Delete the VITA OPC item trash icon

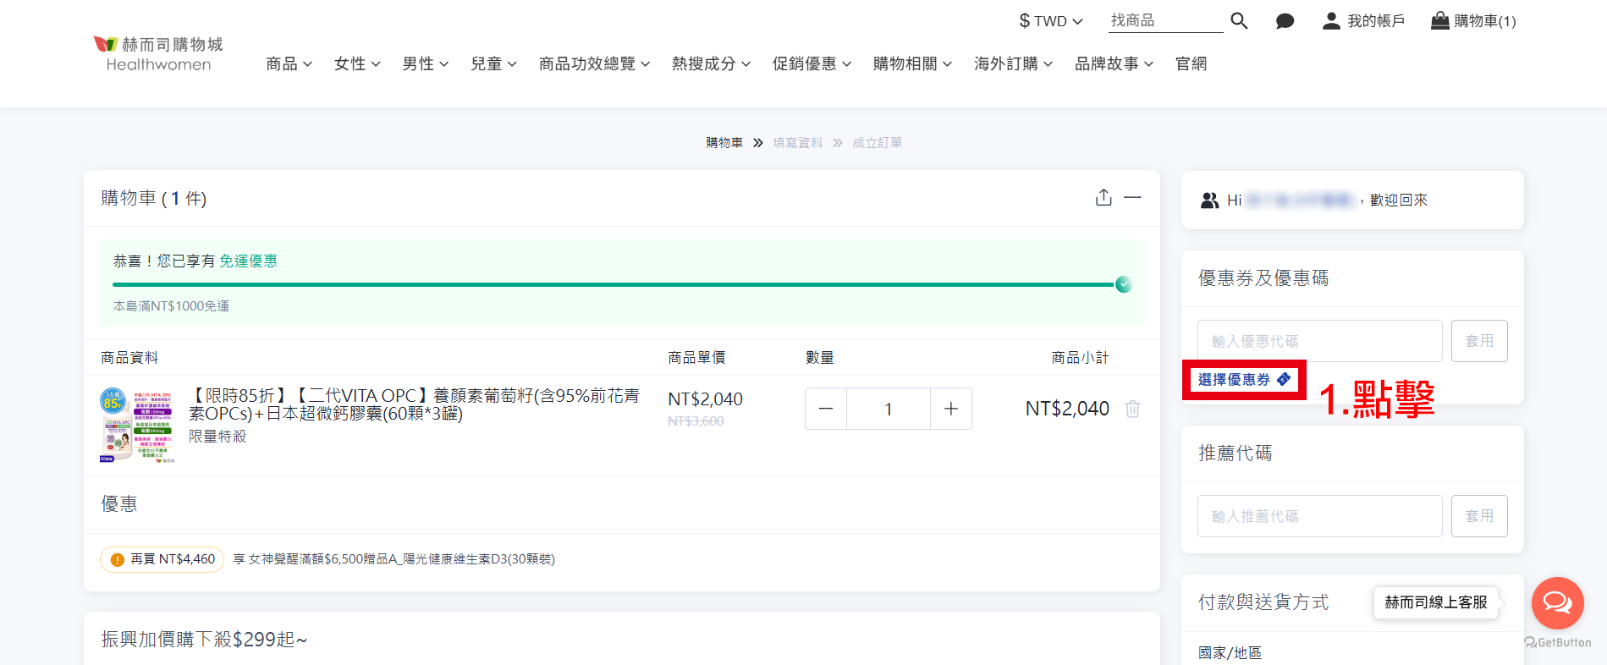click(x=1132, y=409)
